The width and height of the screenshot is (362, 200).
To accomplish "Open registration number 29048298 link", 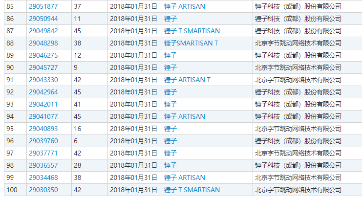I will pyautogui.click(x=43, y=43).
